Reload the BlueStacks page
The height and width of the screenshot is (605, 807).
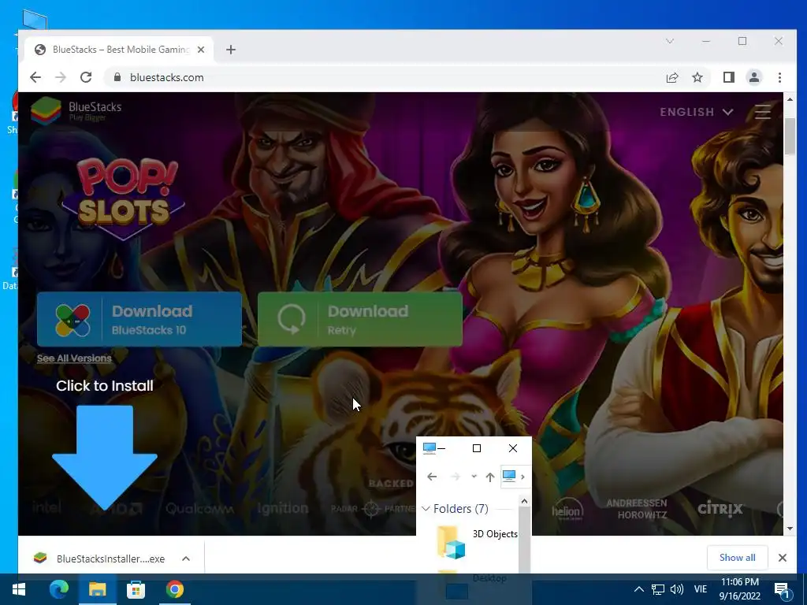pyautogui.click(x=86, y=77)
